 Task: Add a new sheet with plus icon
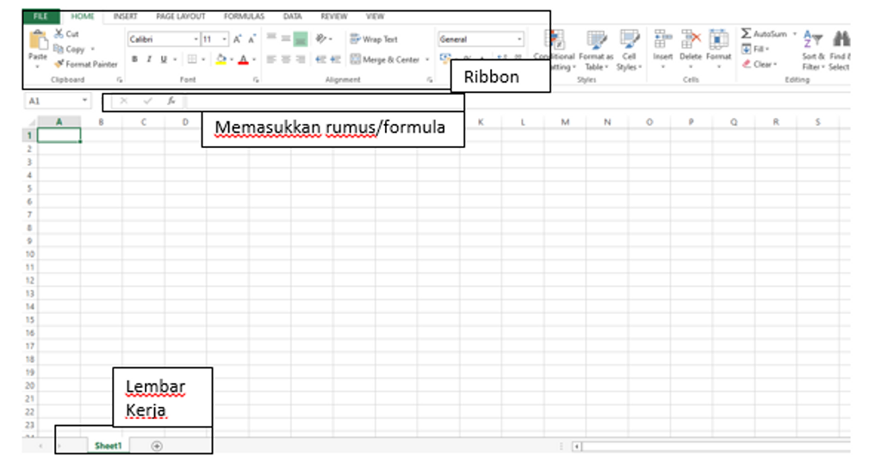(x=157, y=446)
